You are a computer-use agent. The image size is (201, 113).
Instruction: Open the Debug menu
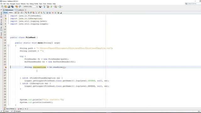point(31,4)
